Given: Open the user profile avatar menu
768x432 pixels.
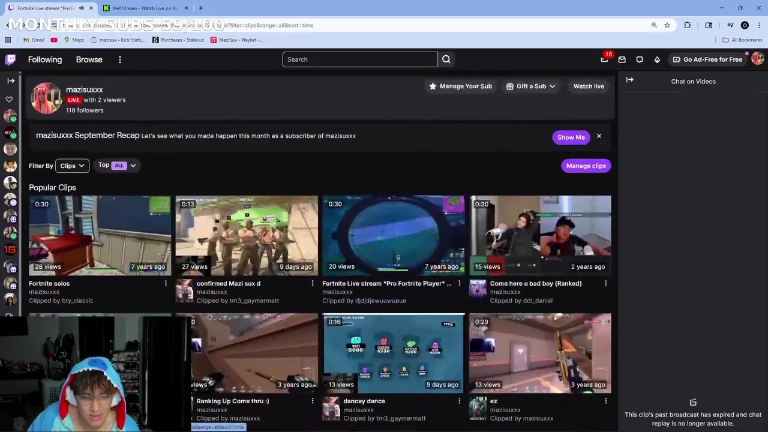Looking at the screenshot, I should 757,59.
